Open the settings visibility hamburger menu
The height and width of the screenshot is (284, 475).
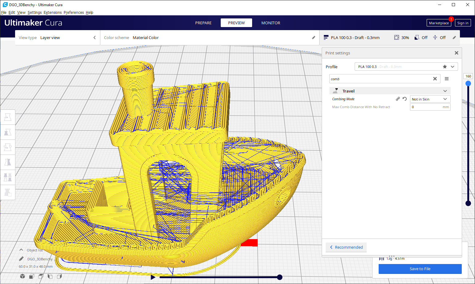[x=447, y=79]
